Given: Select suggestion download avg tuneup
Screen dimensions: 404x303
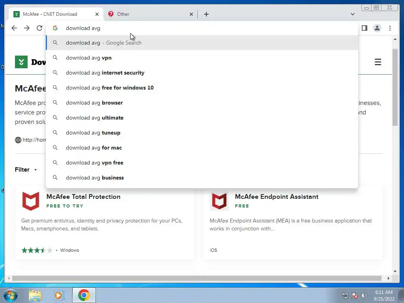Looking at the screenshot, I should [x=202, y=133].
